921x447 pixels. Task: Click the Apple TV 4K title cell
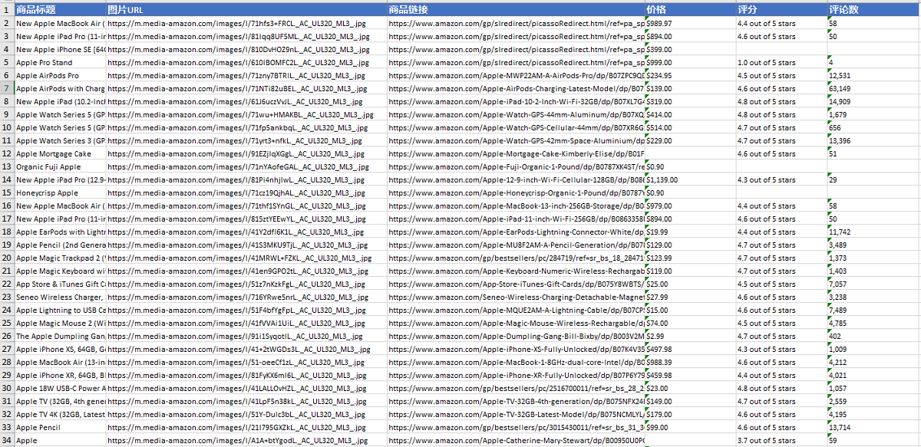(x=60, y=415)
